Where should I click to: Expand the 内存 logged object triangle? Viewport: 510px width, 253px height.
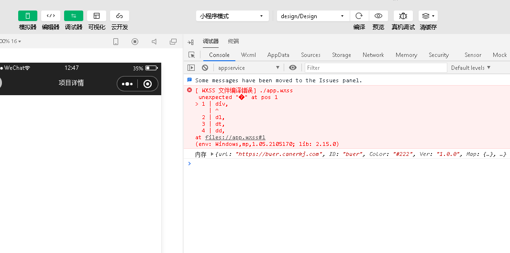[x=212, y=154]
